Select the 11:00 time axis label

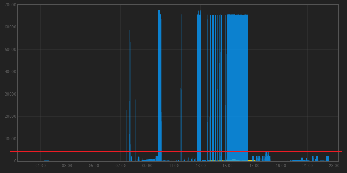[x=174, y=166]
